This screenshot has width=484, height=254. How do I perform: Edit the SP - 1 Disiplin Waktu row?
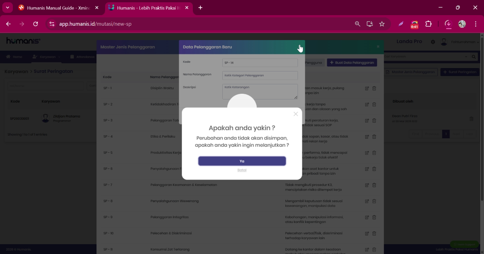pos(367,88)
